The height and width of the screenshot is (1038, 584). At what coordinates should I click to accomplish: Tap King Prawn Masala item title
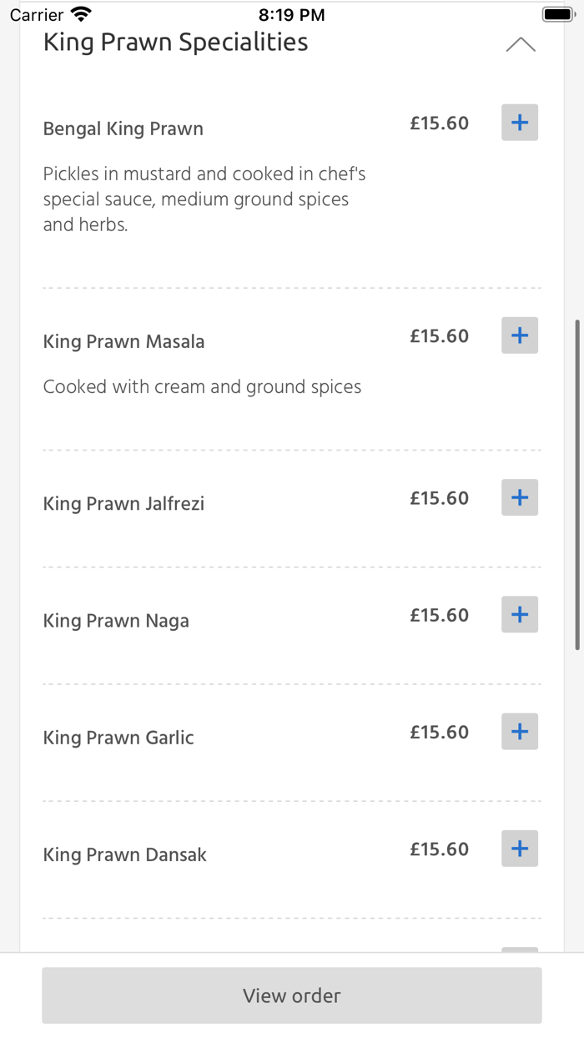click(123, 341)
